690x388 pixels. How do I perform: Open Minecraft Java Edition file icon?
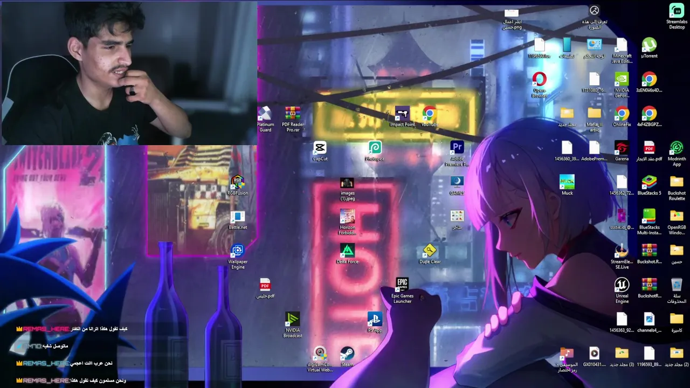(622, 51)
